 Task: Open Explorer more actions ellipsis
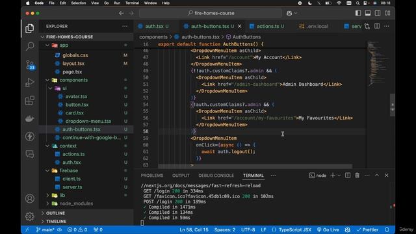tap(125, 26)
